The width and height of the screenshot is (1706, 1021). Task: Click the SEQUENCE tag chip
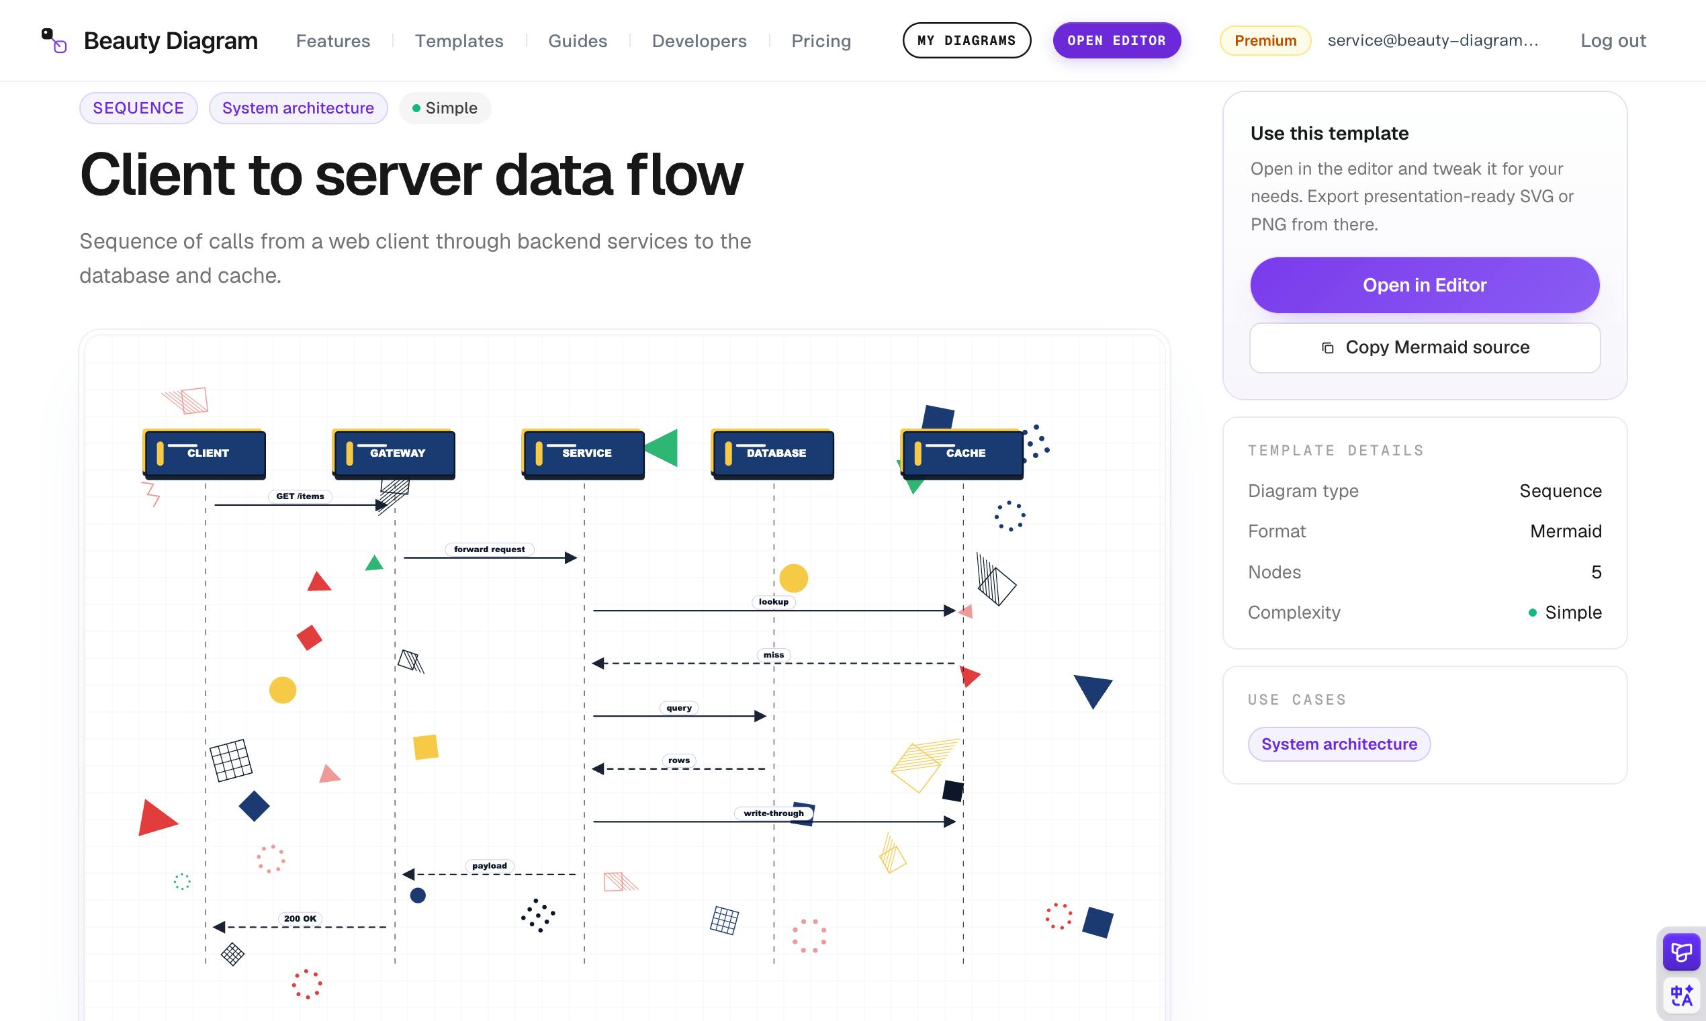coord(138,108)
